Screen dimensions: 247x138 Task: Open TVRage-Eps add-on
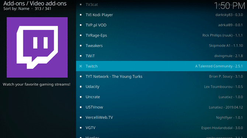pyautogui.click(x=161, y=35)
